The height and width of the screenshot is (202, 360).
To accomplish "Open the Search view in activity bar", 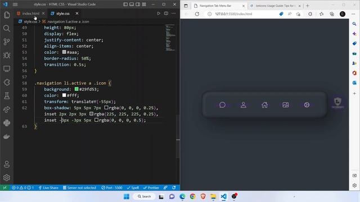I will (x=7, y=29).
